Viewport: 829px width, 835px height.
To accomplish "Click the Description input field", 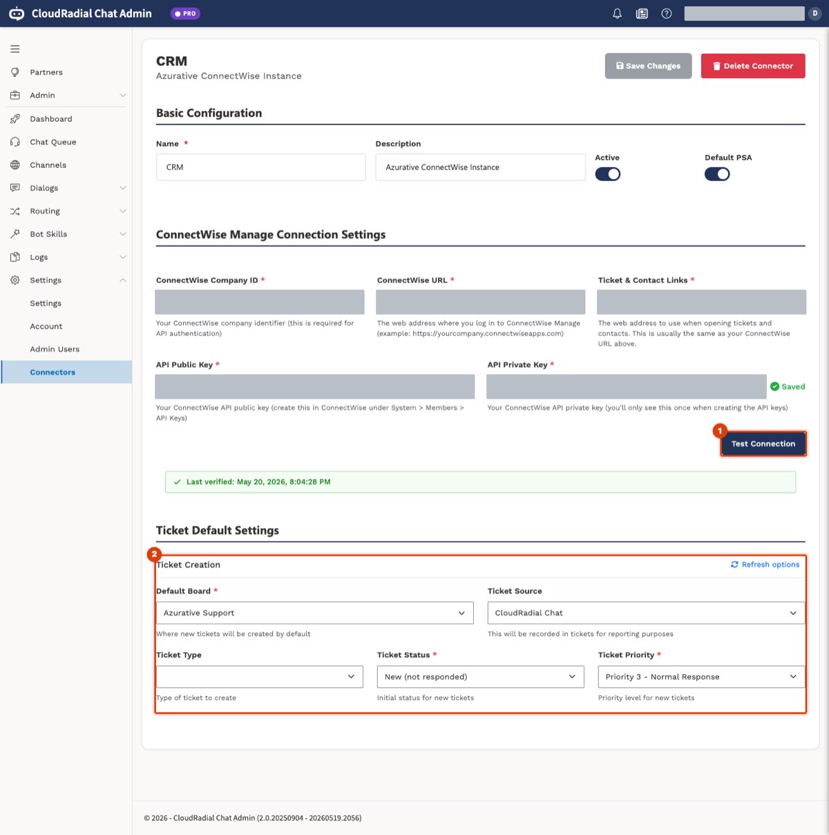I will click(x=481, y=167).
